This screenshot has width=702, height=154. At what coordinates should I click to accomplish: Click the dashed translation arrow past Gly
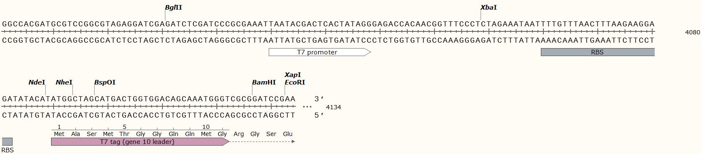click(262, 141)
